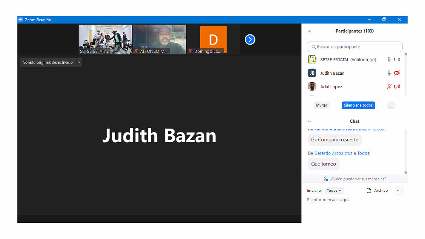Click the Zoom logo in title bar
The height and width of the screenshot is (239, 425).
tap(20, 20)
